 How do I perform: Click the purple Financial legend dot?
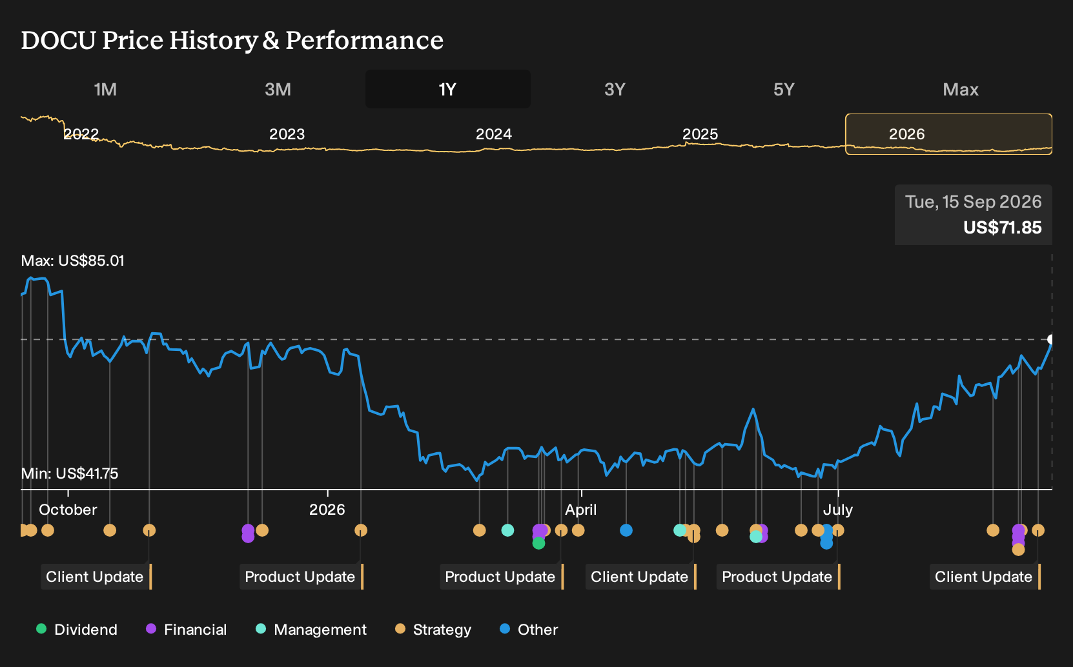[x=151, y=629]
